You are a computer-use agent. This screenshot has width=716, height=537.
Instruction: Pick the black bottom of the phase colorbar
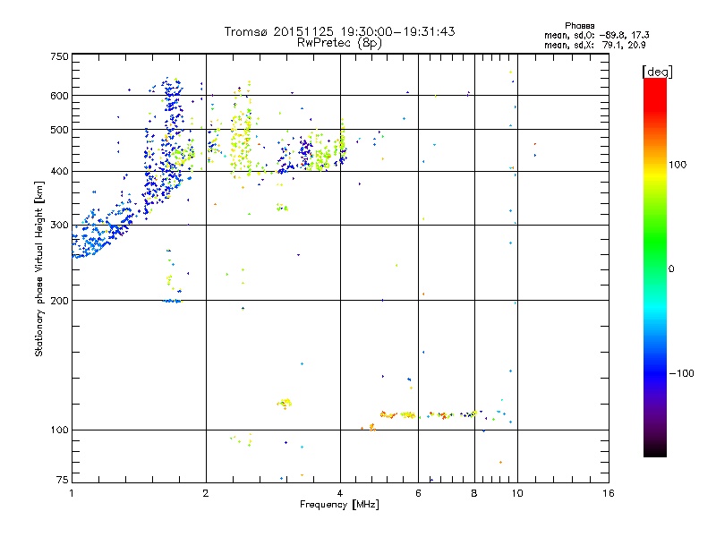click(x=655, y=450)
